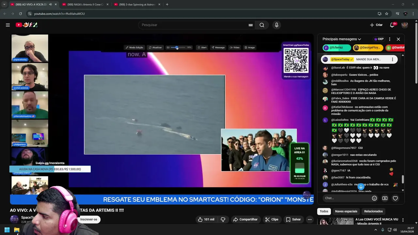Click the SmartCast QR code
418x235 pixels.
point(296,60)
